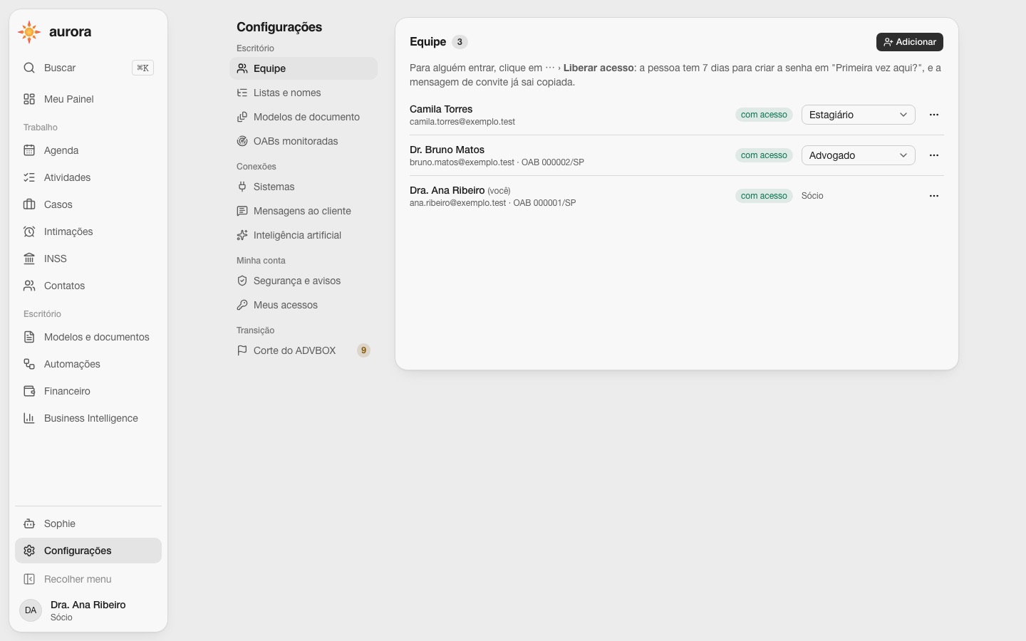The image size is (1026, 641).
Task: Click the Intimações alarm icon
Action: [x=29, y=231]
